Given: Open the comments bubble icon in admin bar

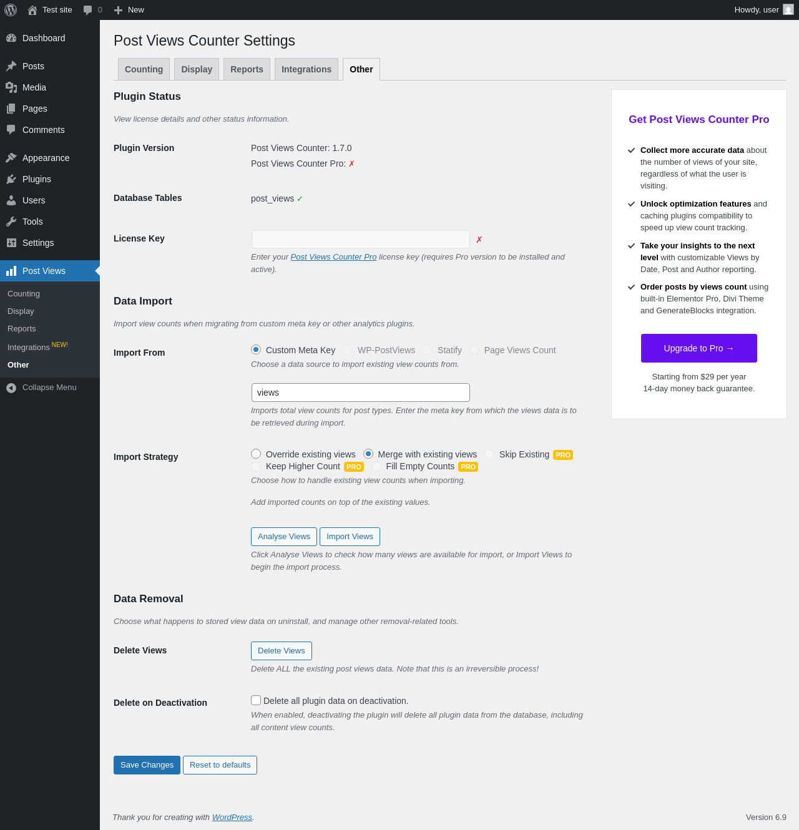Looking at the screenshot, I should point(88,10).
